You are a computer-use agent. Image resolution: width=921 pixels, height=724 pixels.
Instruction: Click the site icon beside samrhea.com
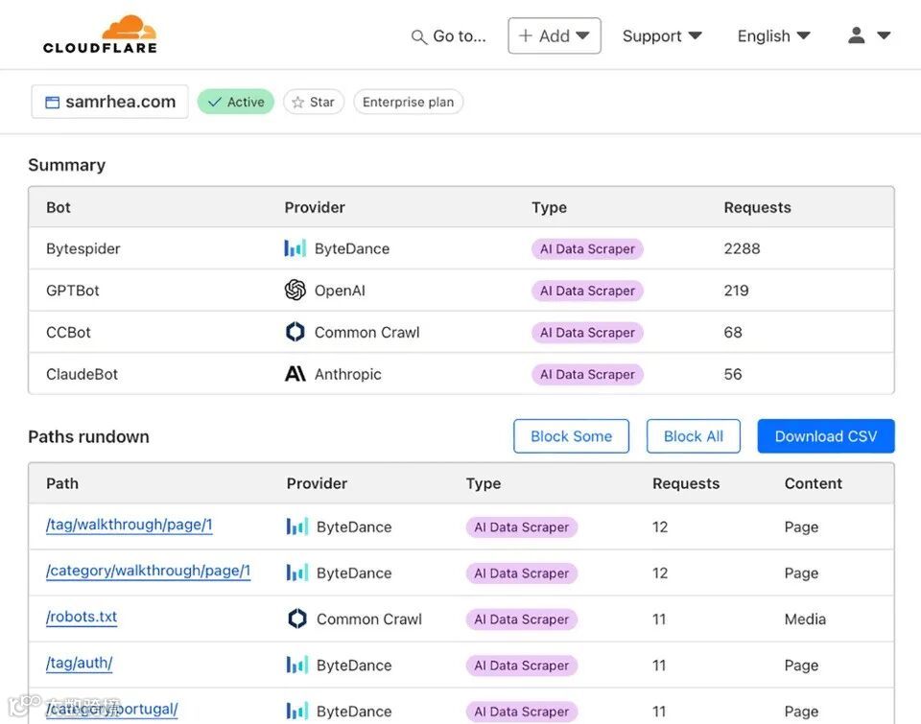point(53,103)
